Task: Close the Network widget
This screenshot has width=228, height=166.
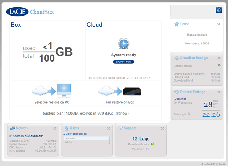Action: (x=55, y=128)
